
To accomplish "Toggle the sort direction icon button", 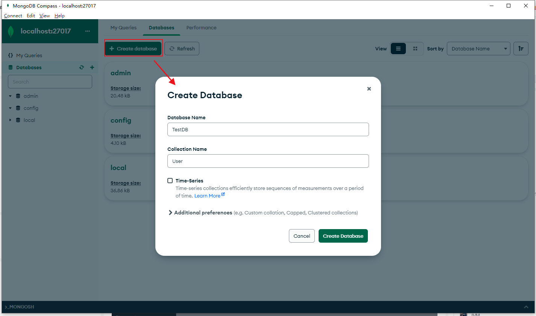I will pyautogui.click(x=521, y=49).
